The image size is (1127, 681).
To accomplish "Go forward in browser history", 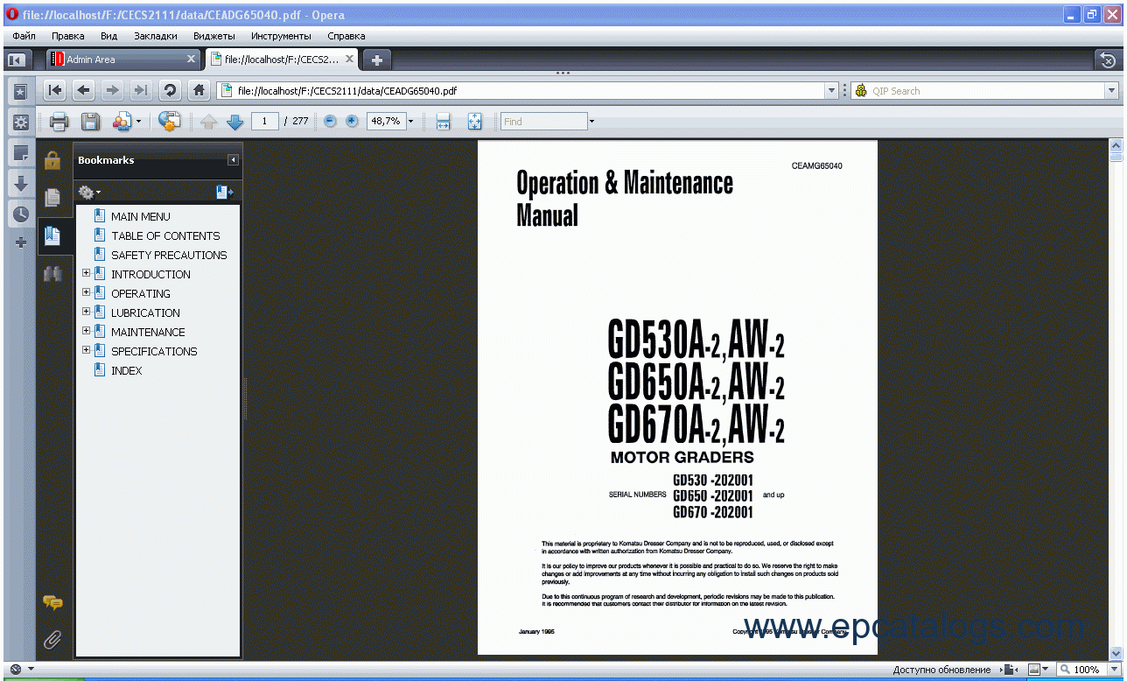I will pos(112,90).
